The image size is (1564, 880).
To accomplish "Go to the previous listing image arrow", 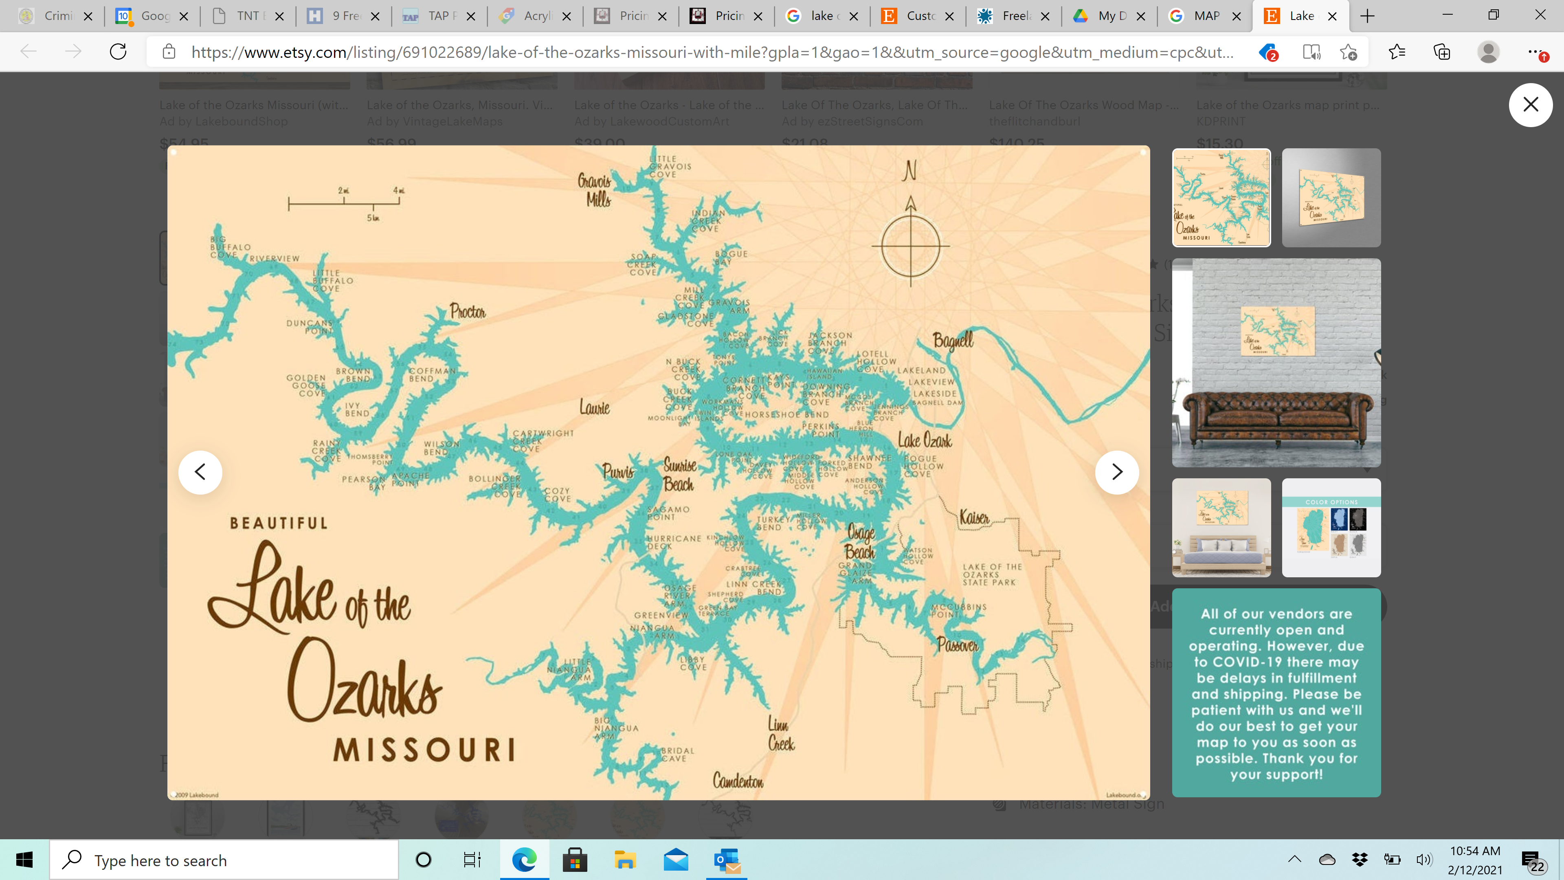I will 200,472.
